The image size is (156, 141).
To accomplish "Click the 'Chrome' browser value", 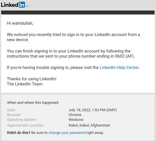I will (x=75, y=115).
